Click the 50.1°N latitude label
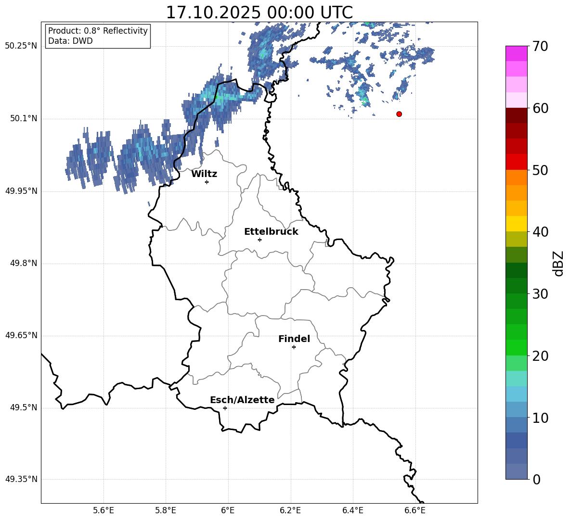The height and width of the screenshot is (520, 570). pyautogui.click(x=24, y=119)
